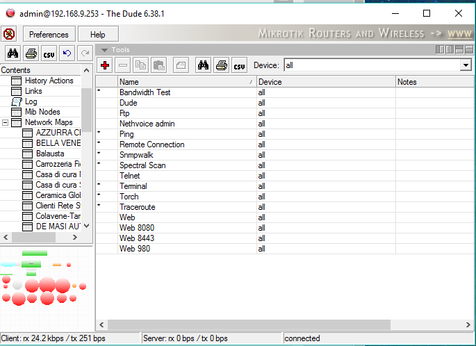Click the Tools pane print icon
This screenshot has width=476, height=346.
[x=221, y=65]
